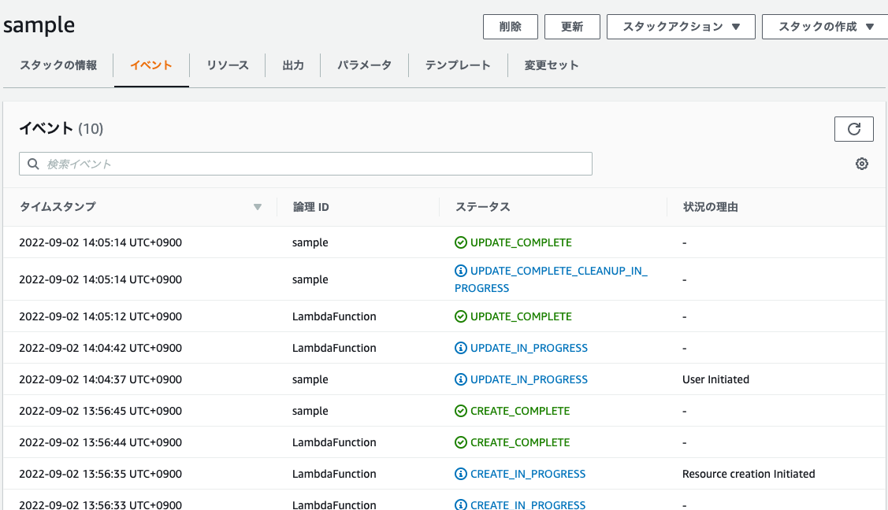Click UPDATE_COMPLETE status for sample
Viewport: 888px width, 510px height.
(521, 242)
